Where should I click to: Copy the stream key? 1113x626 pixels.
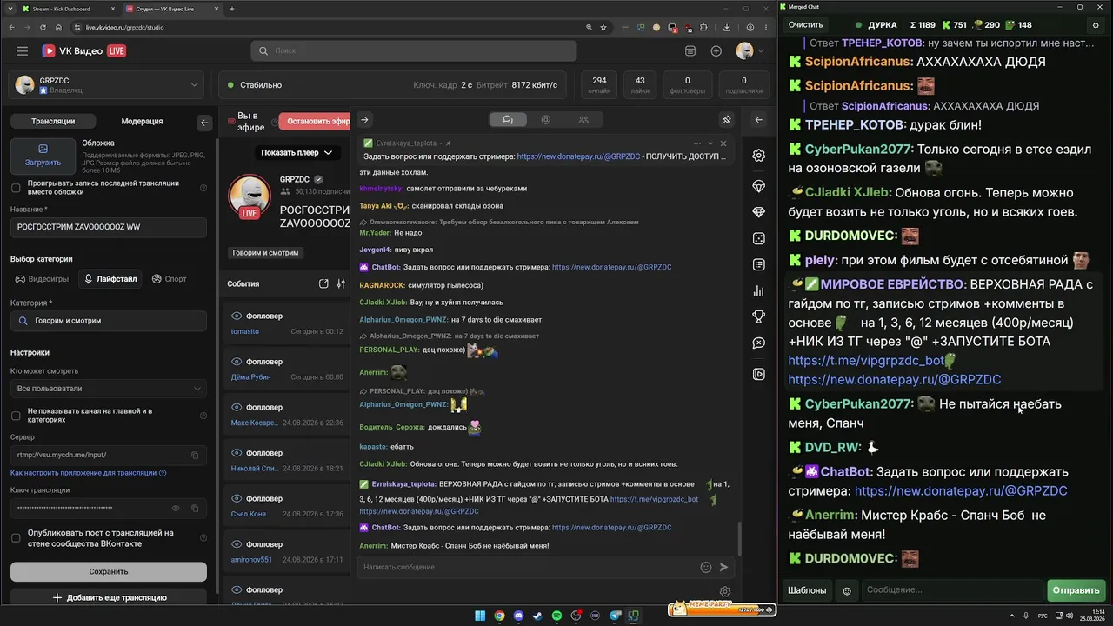[x=195, y=508]
